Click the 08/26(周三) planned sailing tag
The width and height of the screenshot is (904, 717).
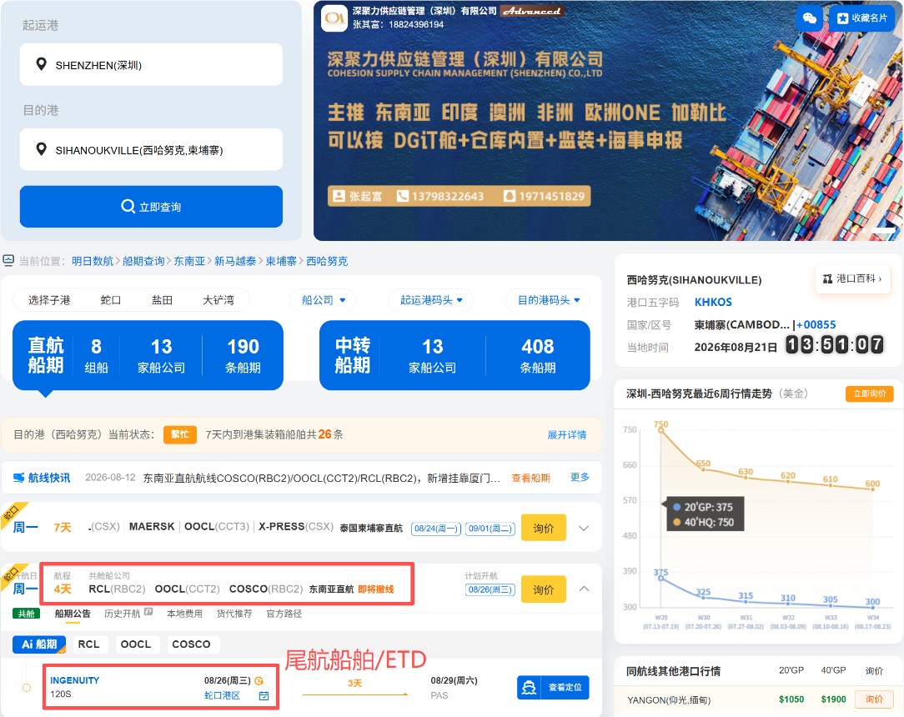tap(490, 589)
